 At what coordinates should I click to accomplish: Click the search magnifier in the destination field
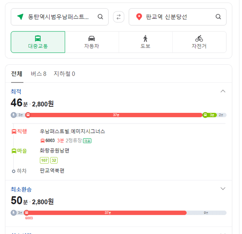coord(218,17)
